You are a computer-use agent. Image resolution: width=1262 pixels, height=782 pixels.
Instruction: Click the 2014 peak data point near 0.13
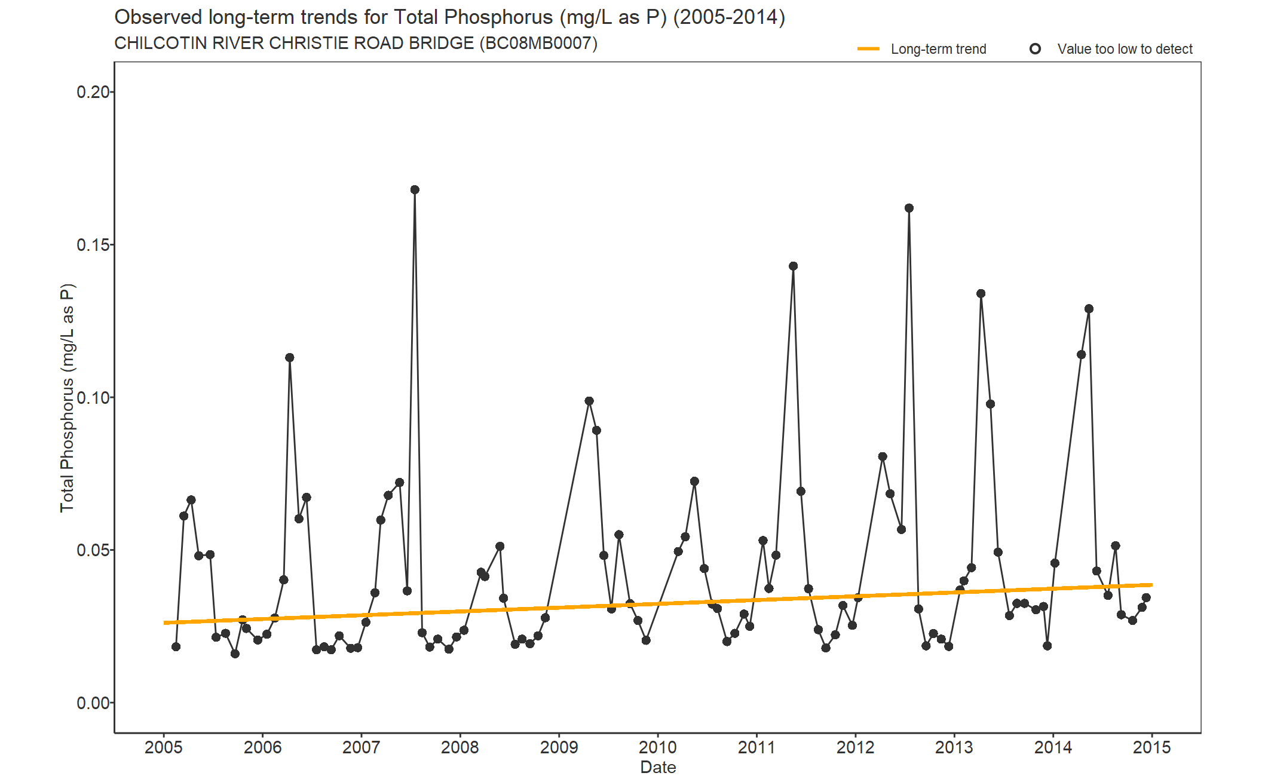(x=1089, y=309)
